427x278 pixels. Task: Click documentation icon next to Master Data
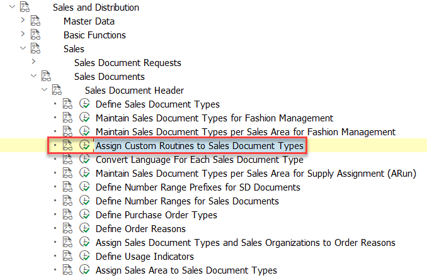pyautogui.click(x=35, y=21)
